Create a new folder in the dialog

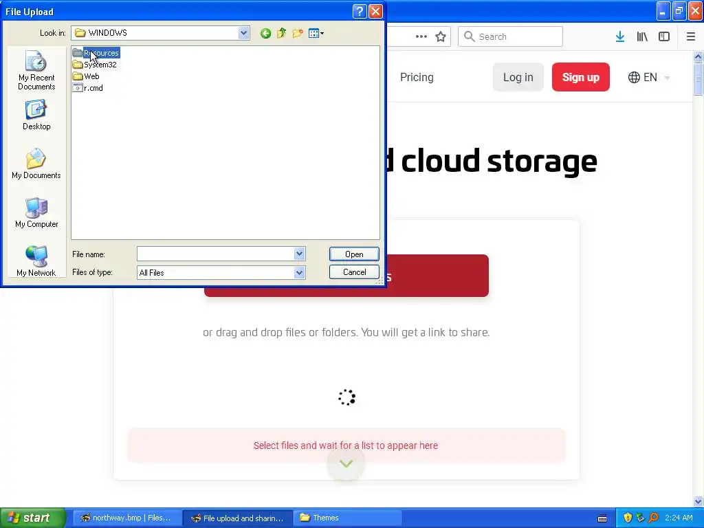(297, 33)
